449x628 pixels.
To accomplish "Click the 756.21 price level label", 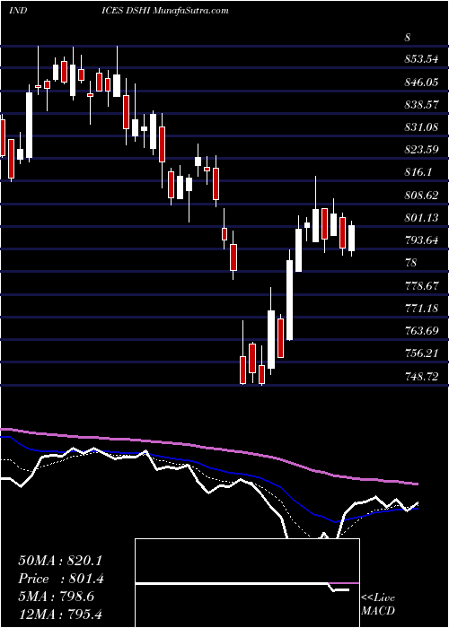I will click(x=421, y=353).
